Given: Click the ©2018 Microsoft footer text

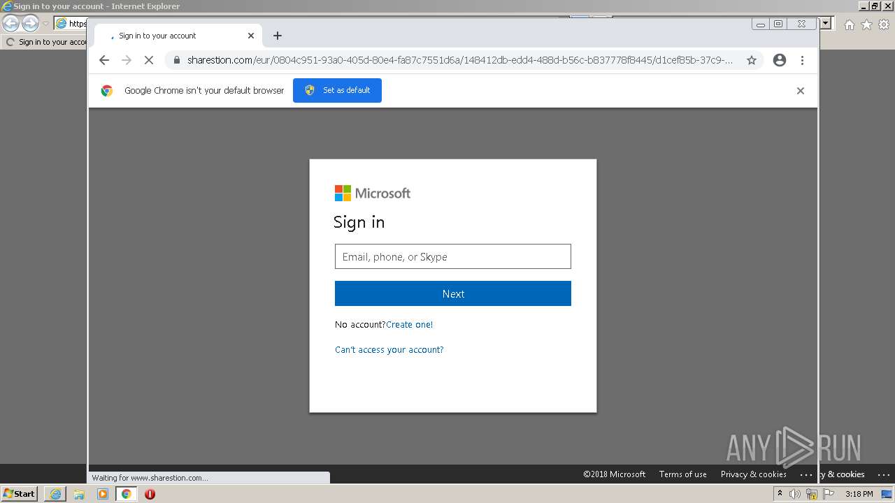Looking at the screenshot, I should pyautogui.click(x=615, y=474).
